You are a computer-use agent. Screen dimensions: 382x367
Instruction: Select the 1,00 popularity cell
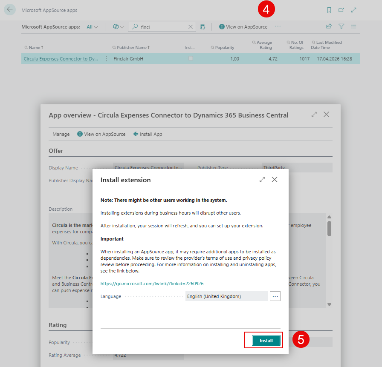click(x=234, y=59)
